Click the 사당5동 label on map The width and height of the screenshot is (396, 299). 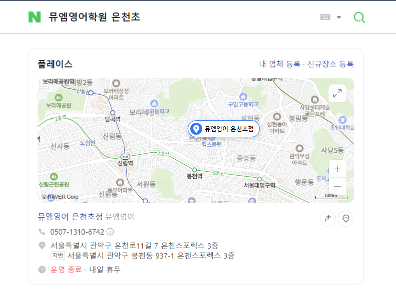(332, 150)
